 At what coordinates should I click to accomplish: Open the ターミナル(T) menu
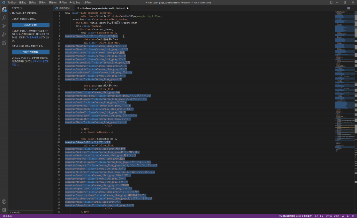75,2
